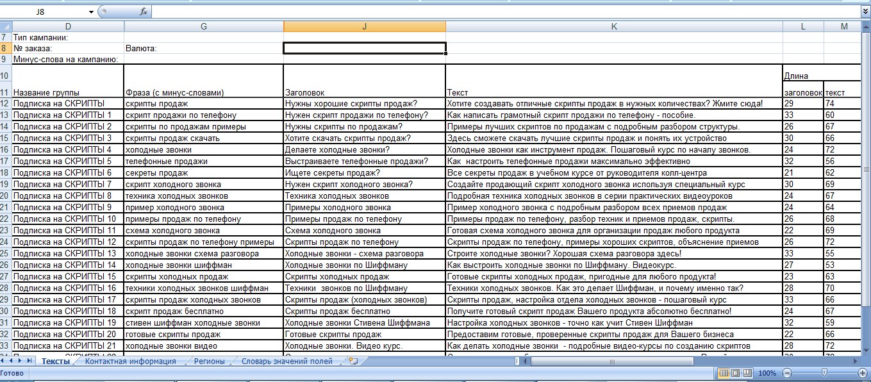Open the Регионы sheet tab
The width and height of the screenshot is (871, 382).
[209, 361]
